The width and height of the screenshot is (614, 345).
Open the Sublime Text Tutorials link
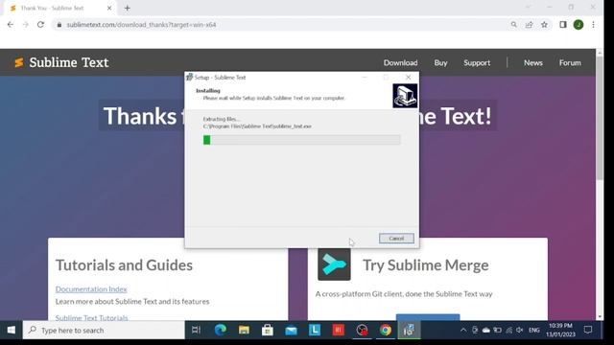[92, 317]
